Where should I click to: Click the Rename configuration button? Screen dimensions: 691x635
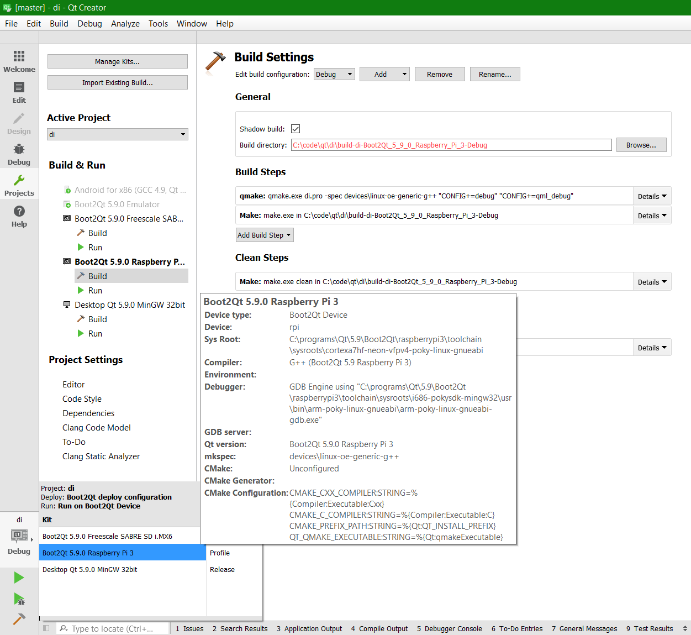tap(495, 74)
